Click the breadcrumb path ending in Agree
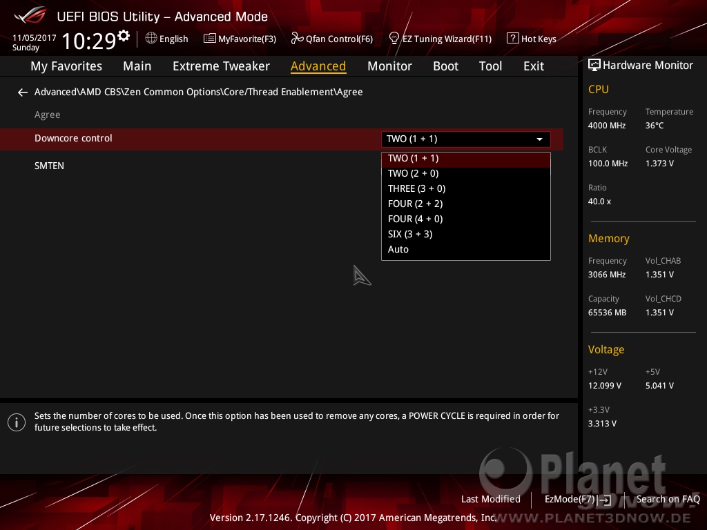The image size is (707, 530). 198,92
